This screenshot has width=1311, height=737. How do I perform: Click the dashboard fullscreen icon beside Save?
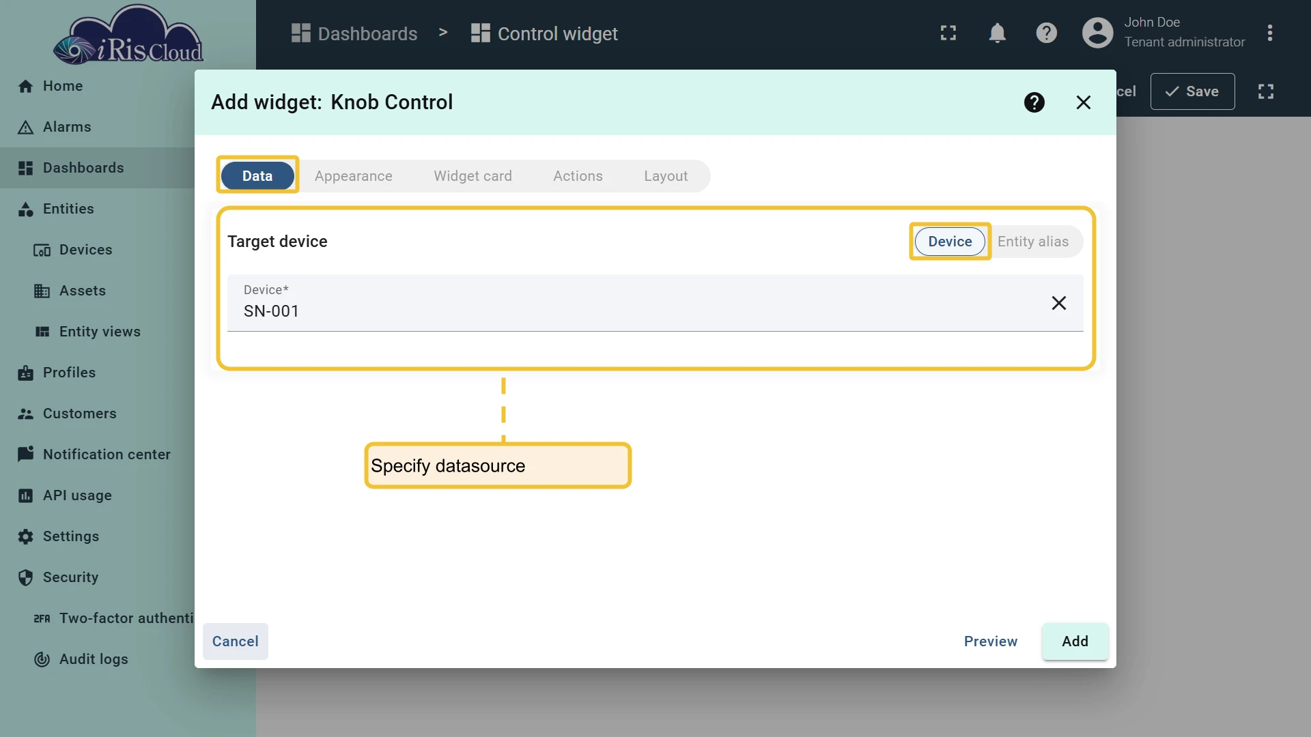[x=1265, y=91]
